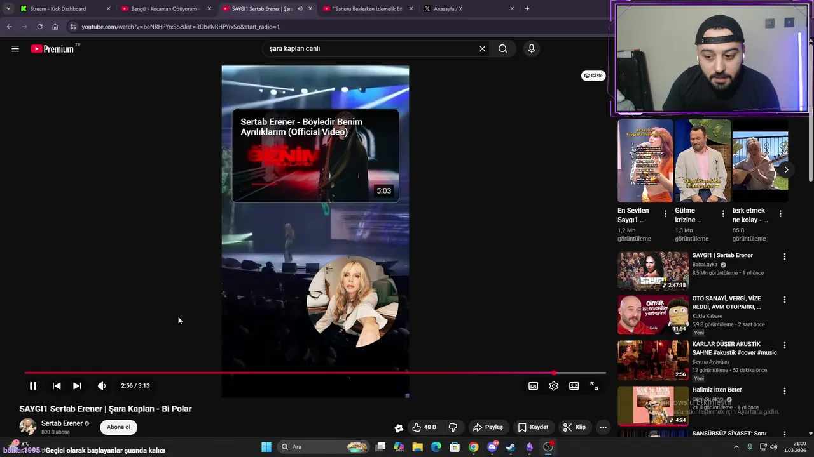The height and width of the screenshot is (457, 814).
Task: Skip to previous video in playlist
Action: [57, 386]
